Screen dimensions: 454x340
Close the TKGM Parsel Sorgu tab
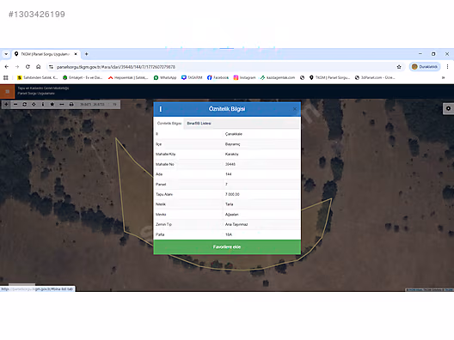tap(76, 54)
